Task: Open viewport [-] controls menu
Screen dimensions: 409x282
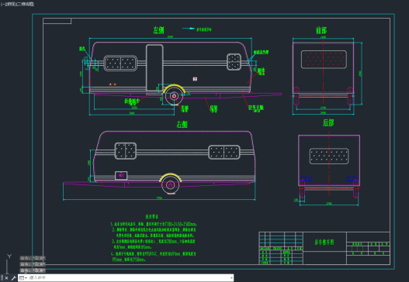Action: click(x=2, y=4)
